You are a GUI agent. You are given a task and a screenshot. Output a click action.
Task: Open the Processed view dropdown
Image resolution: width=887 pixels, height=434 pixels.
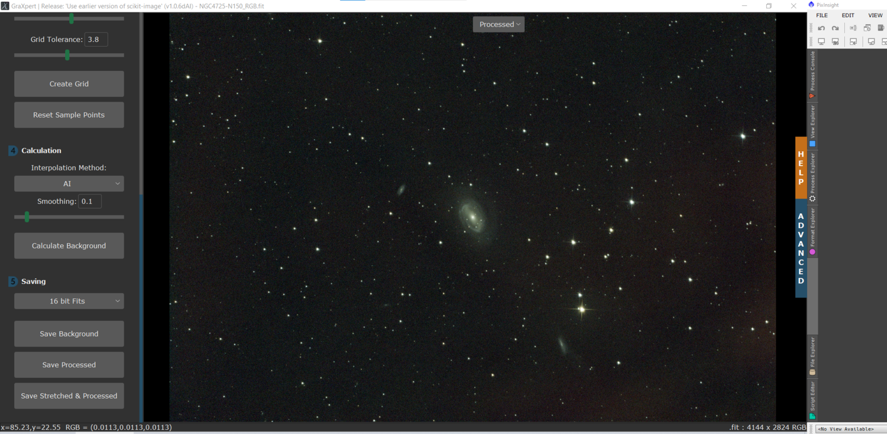[498, 24]
